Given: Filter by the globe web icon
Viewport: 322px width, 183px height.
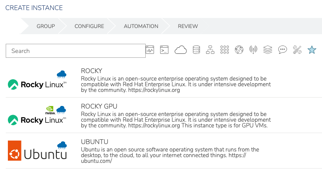Looking at the screenshot, I should (x=239, y=50).
